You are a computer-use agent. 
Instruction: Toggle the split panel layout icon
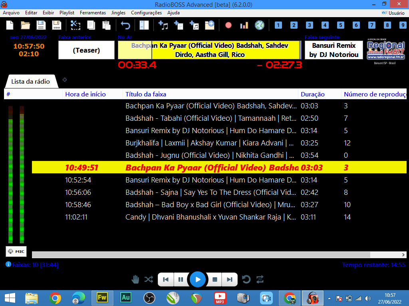[x=144, y=25]
